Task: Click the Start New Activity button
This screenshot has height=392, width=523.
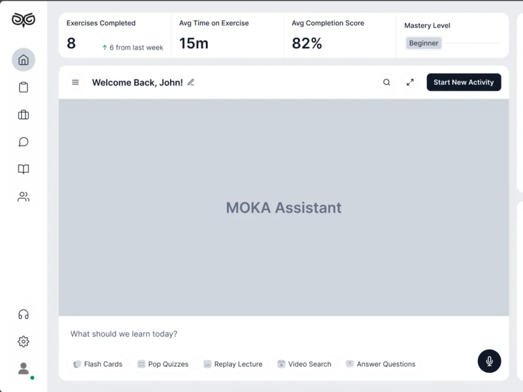Action: click(464, 82)
